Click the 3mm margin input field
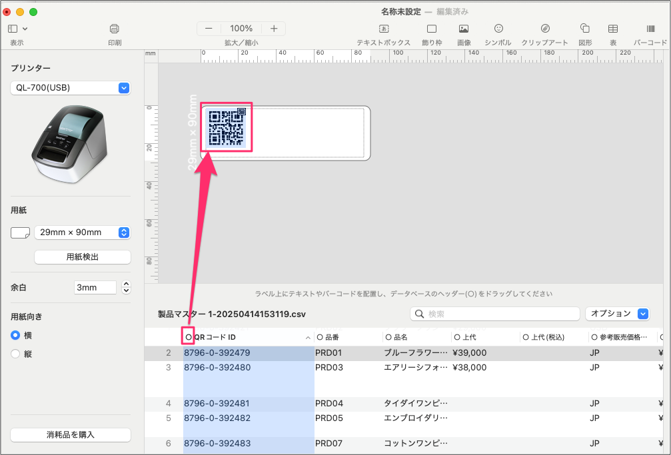This screenshot has width=671, height=455. point(95,287)
